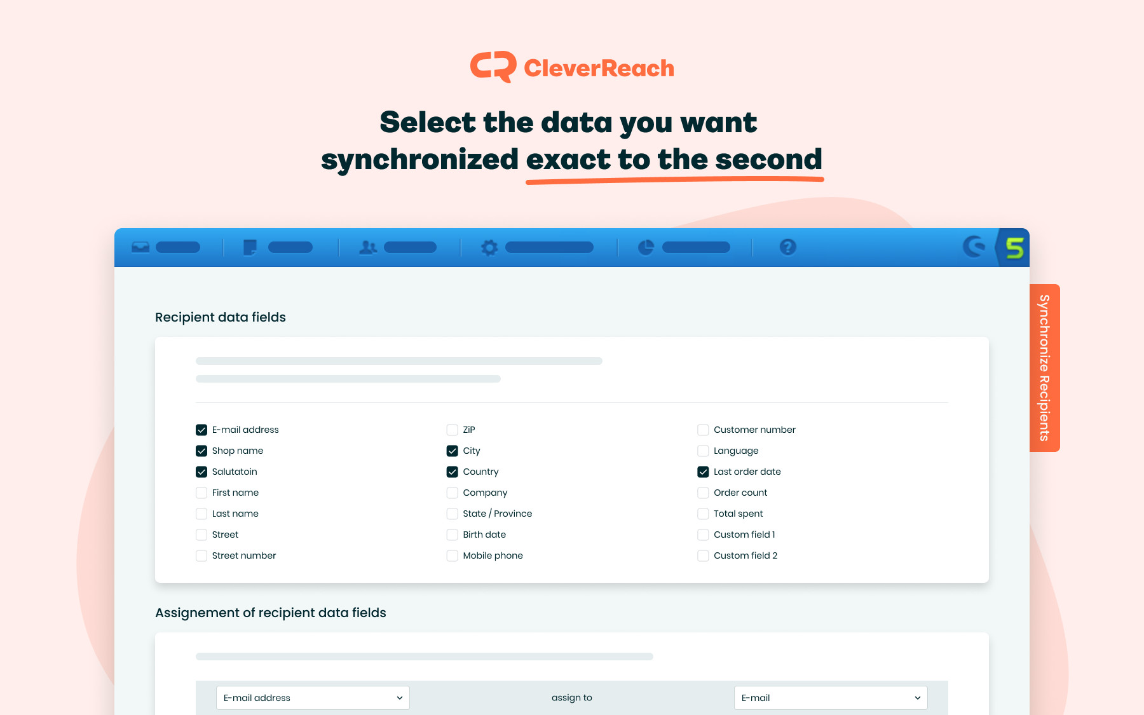The width and height of the screenshot is (1144, 715).
Task: Open the menu label next to gear icon
Action: click(x=549, y=247)
